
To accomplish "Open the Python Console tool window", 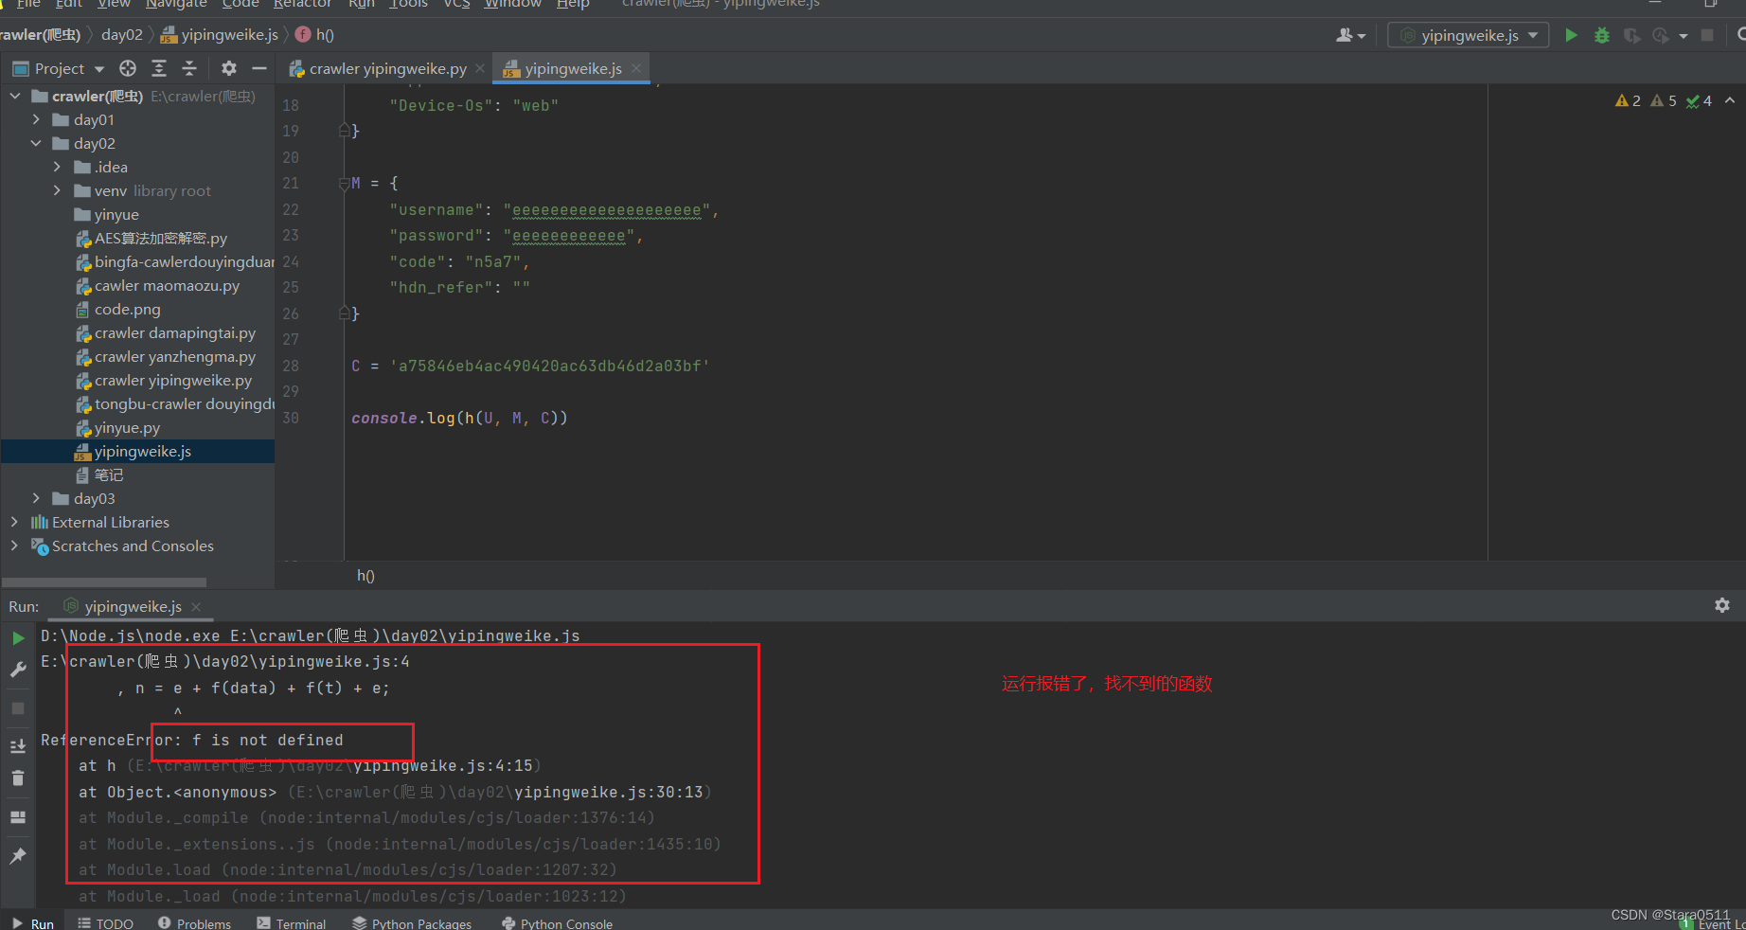I will pyautogui.click(x=557, y=923).
